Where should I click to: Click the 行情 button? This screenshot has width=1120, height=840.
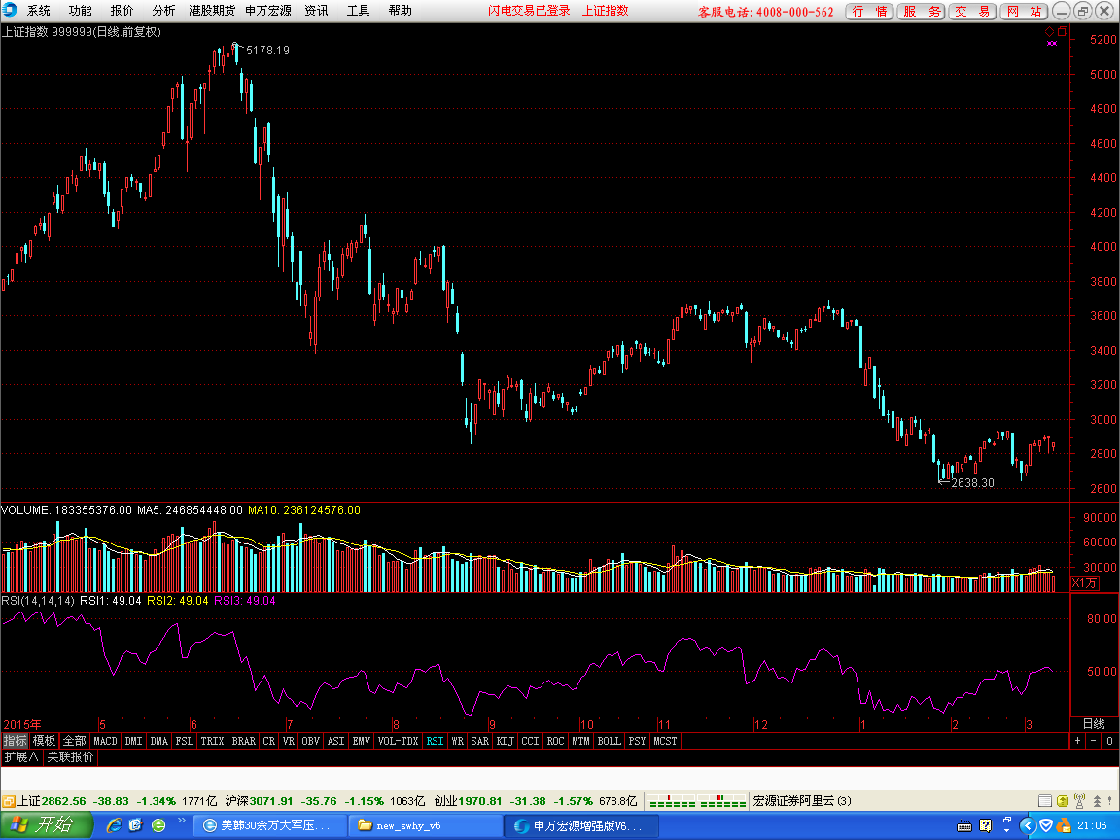(869, 11)
